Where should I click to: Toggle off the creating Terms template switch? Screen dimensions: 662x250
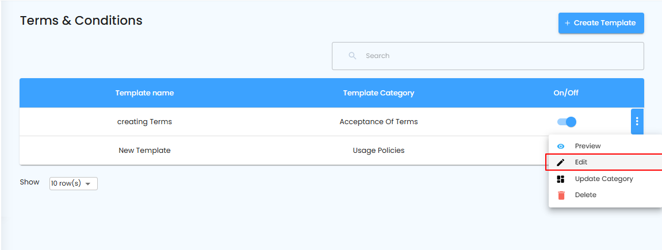pyautogui.click(x=567, y=122)
